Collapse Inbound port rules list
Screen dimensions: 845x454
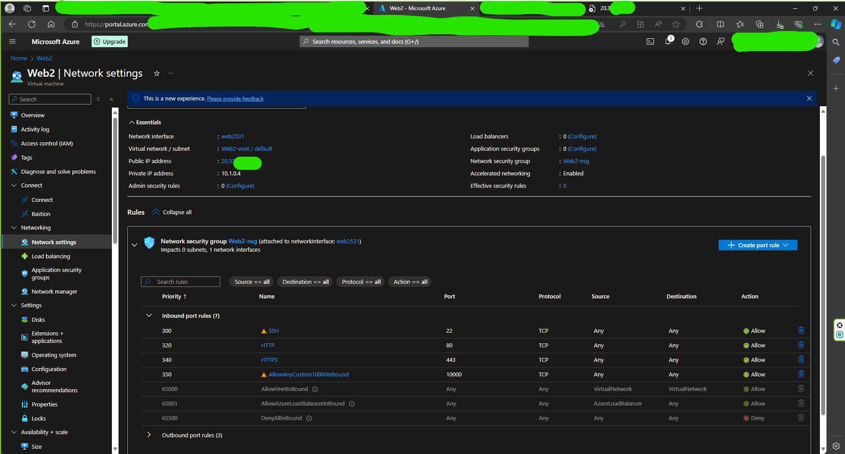[x=149, y=316]
